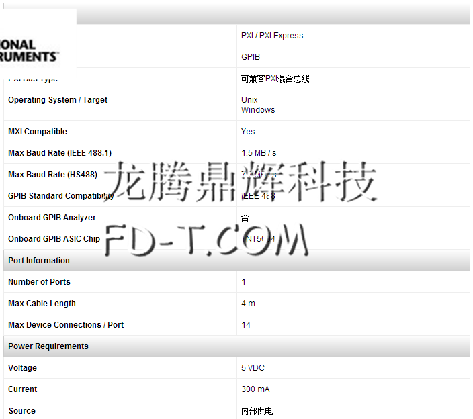Collapse the Power Requirements section header

point(48,346)
